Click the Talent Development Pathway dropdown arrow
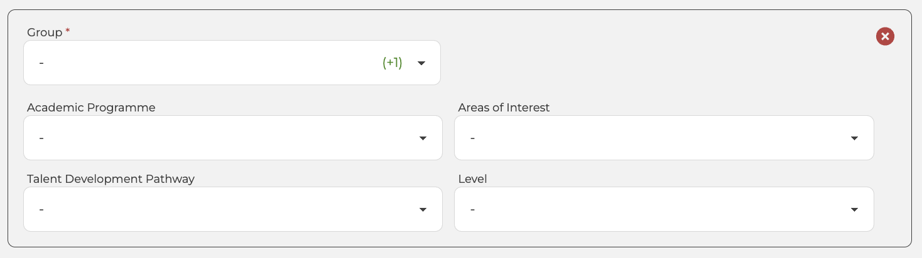The height and width of the screenshot is (258, 922). [x=423, y=210]
